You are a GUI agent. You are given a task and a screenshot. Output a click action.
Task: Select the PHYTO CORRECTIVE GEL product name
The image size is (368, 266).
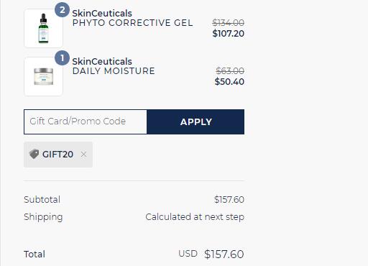132,23
